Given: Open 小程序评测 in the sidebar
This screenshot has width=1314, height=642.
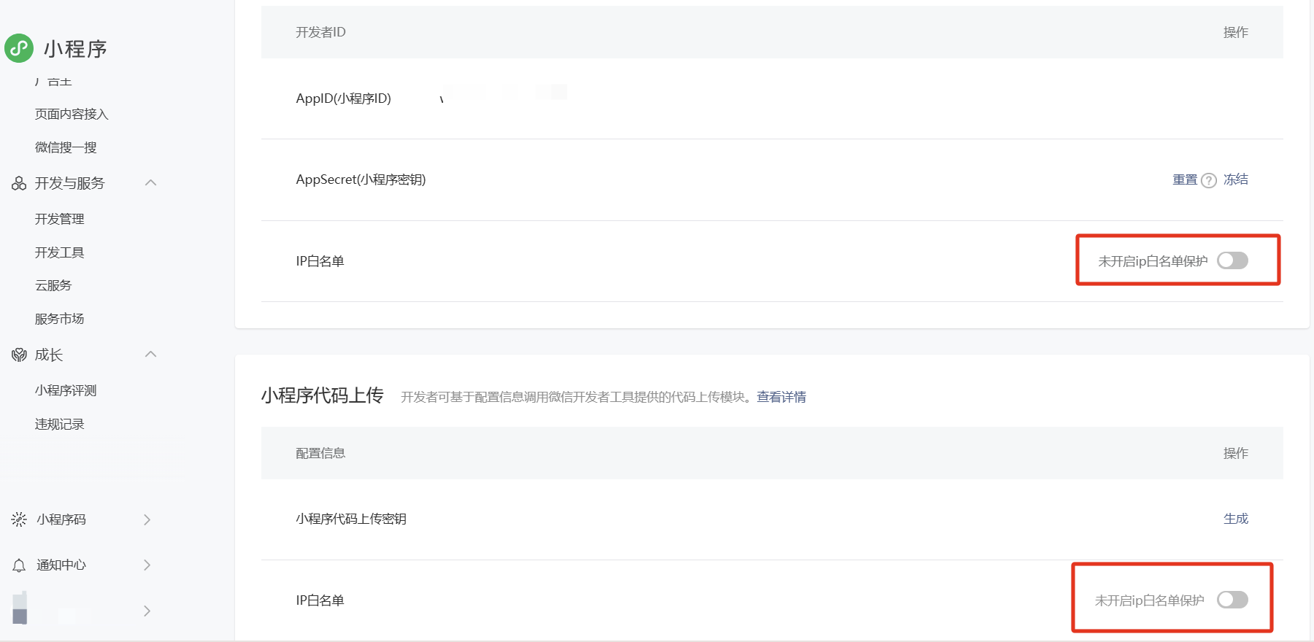Looking at the screenshot, I should [x=66, y=390].
